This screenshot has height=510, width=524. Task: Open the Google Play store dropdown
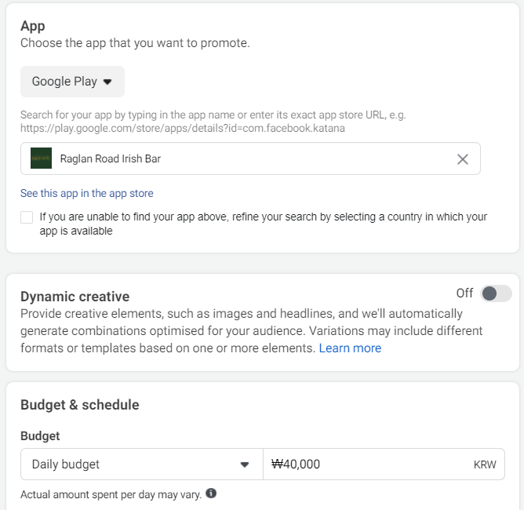(x=72, y=82)
